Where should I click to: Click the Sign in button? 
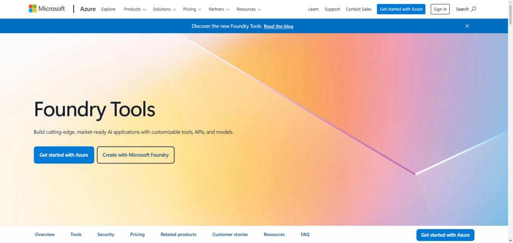(x=440, y=9)
